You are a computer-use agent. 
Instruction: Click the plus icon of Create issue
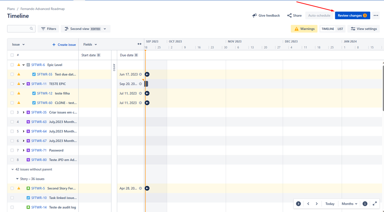[54, 45]
